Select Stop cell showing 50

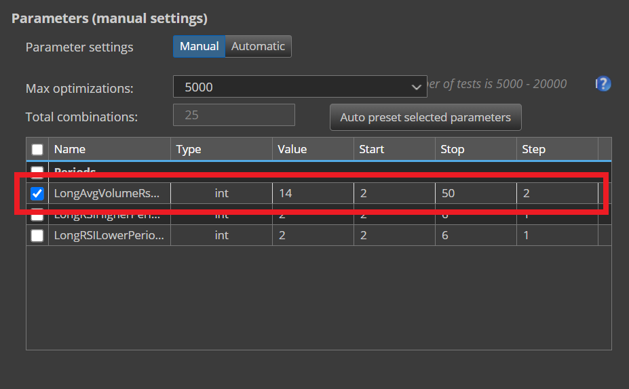tap(475, 194)
